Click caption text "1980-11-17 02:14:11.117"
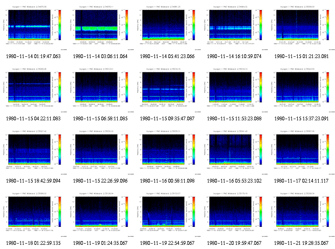This screenshot has width=335, height=249. 301,181
